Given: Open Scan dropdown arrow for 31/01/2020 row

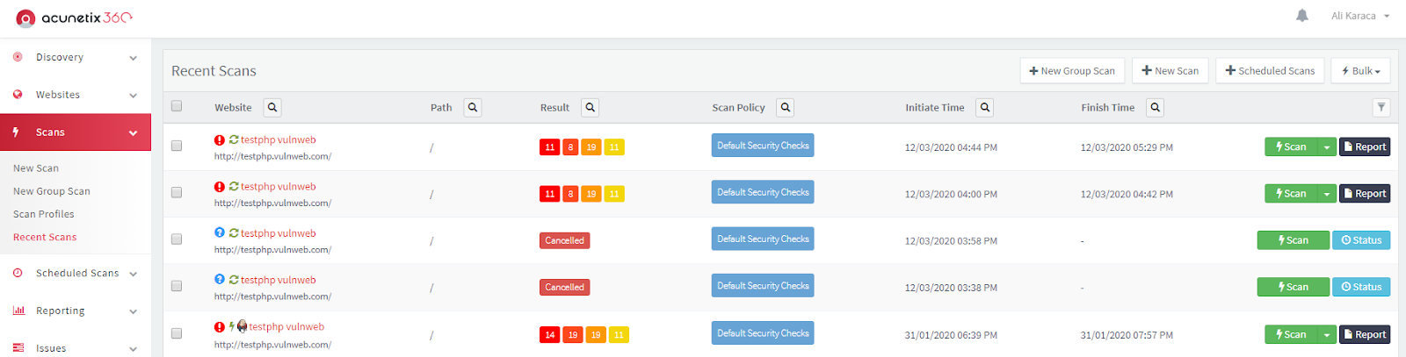Looking at the screenshot, I should point(1326,334).
